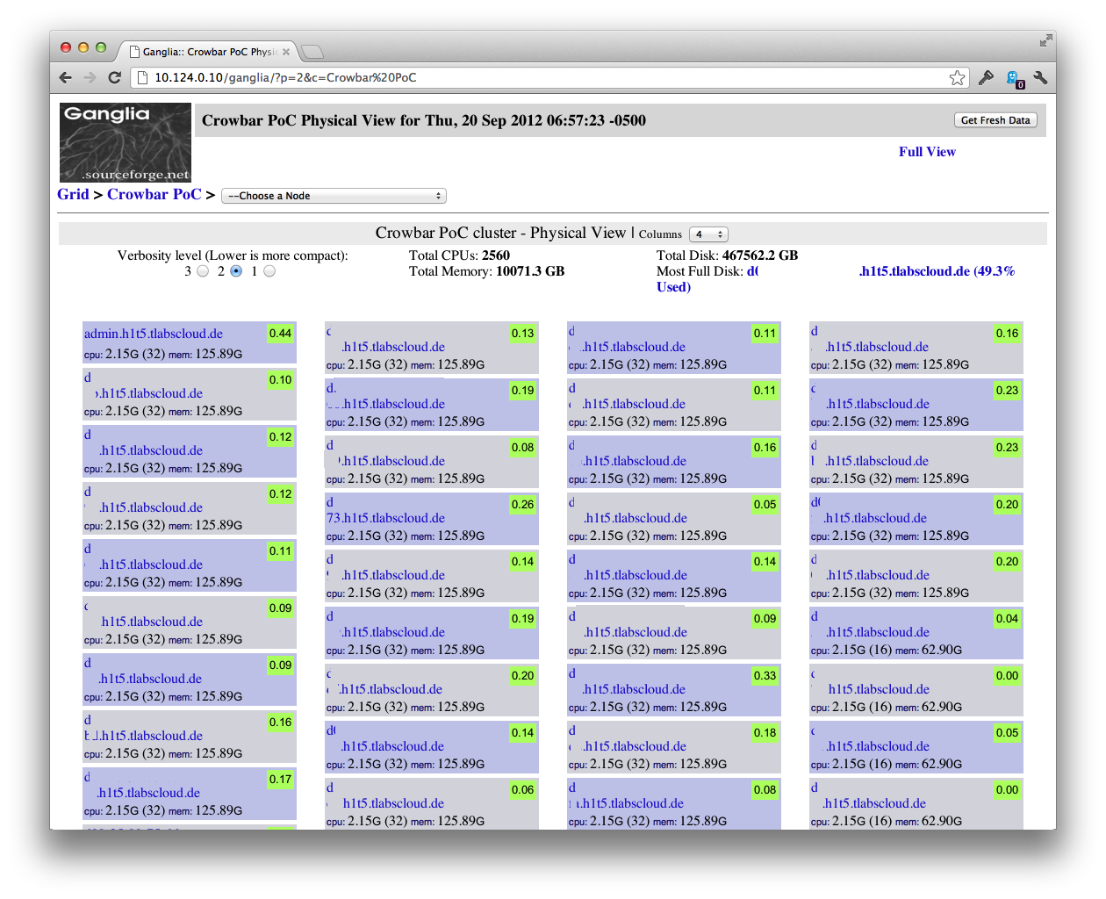Select verbosity level 1 radio button
Viewport: 1106px width, 899px height.
click(x=269, y=271)
